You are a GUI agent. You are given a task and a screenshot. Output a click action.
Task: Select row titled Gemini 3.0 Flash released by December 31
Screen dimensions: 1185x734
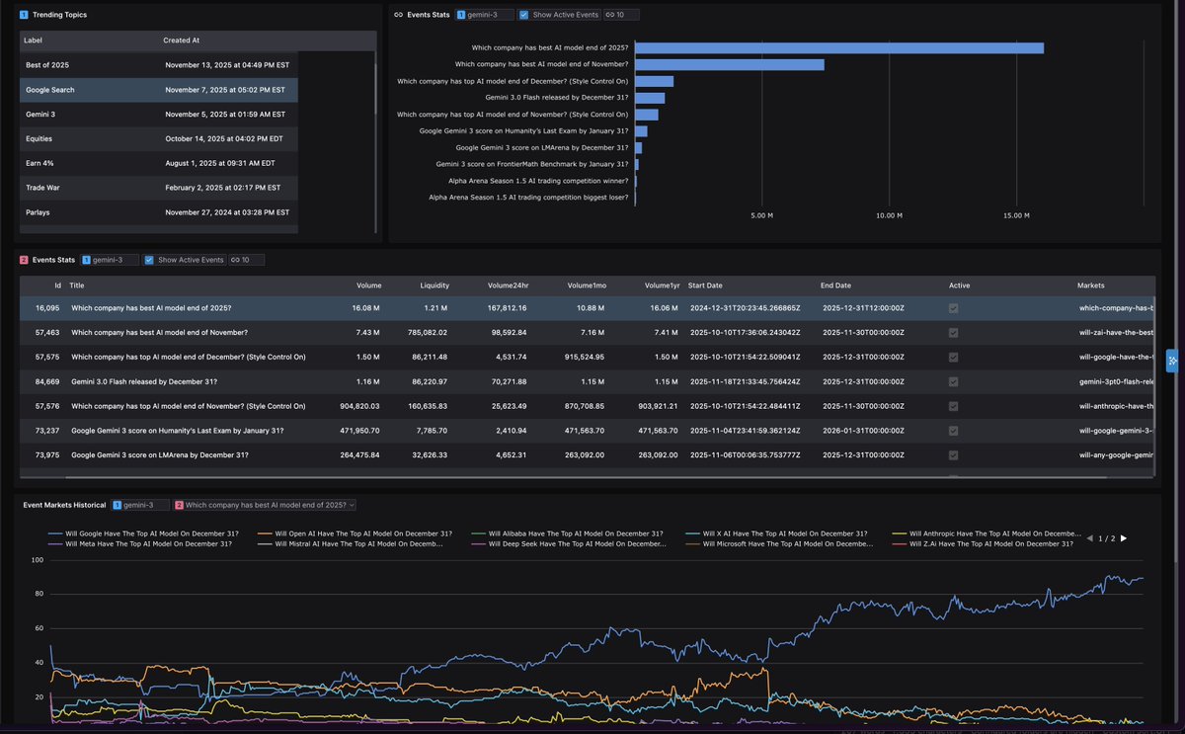(588, 381)
